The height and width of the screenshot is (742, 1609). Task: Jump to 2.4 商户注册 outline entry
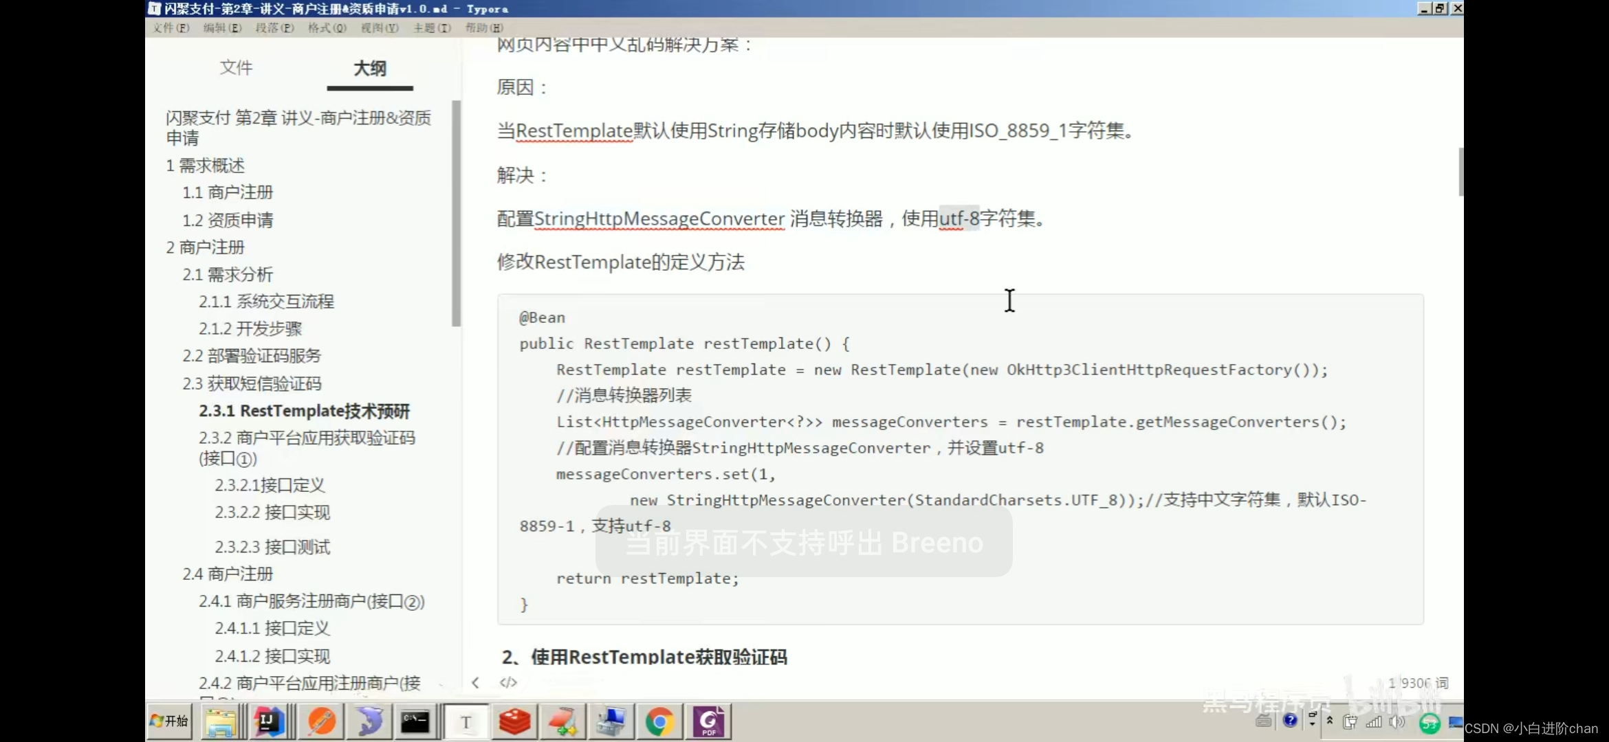click(228, 574)
